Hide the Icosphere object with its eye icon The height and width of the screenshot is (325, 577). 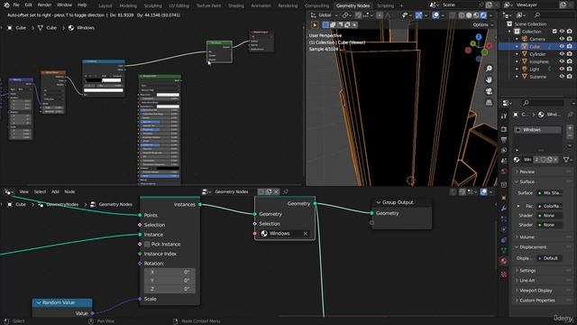(562, 61)
